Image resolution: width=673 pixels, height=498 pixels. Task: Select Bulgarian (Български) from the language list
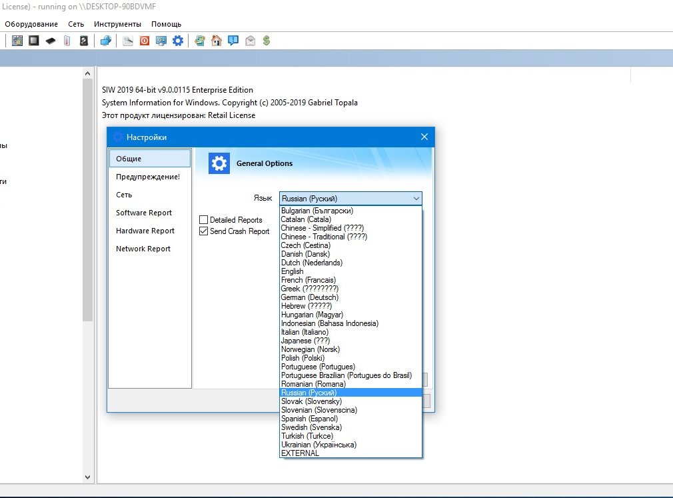coord(350,211)
